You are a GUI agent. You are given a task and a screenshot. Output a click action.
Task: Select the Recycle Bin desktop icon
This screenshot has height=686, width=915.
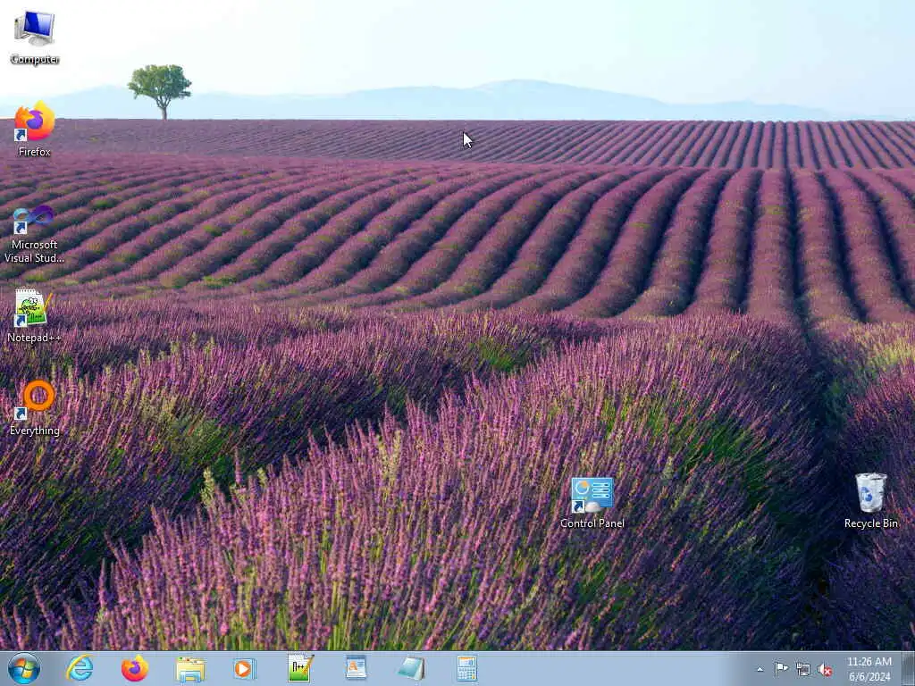(x=870, y=501)
